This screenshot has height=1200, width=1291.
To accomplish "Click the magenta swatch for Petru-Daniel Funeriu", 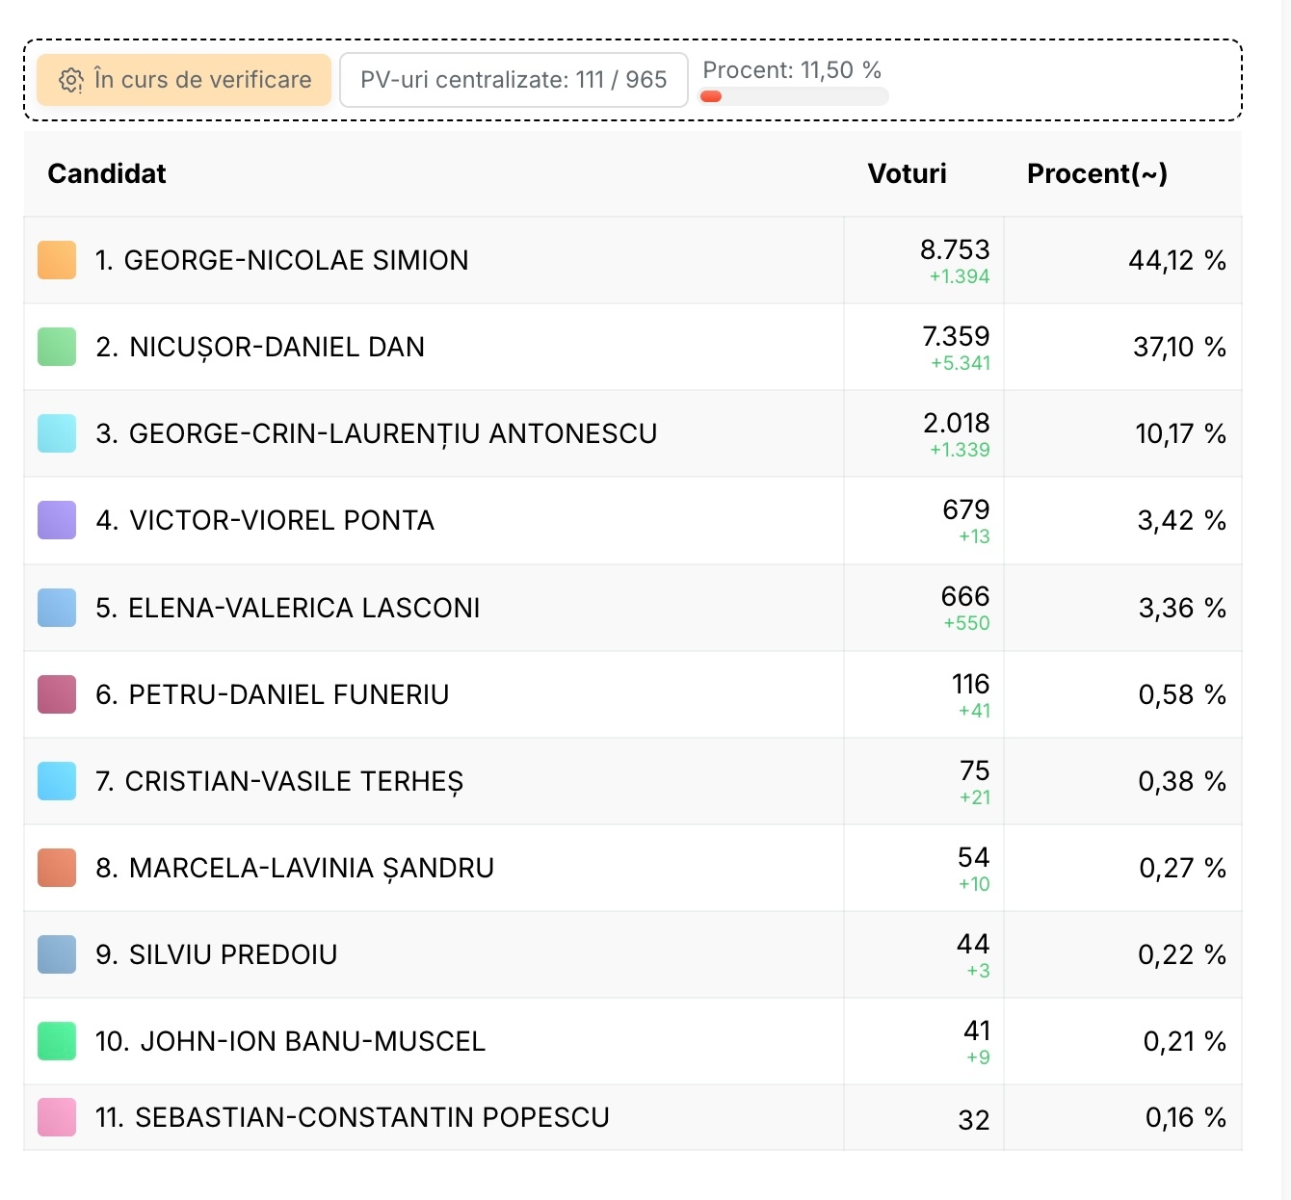I will [x=57, y=694].
